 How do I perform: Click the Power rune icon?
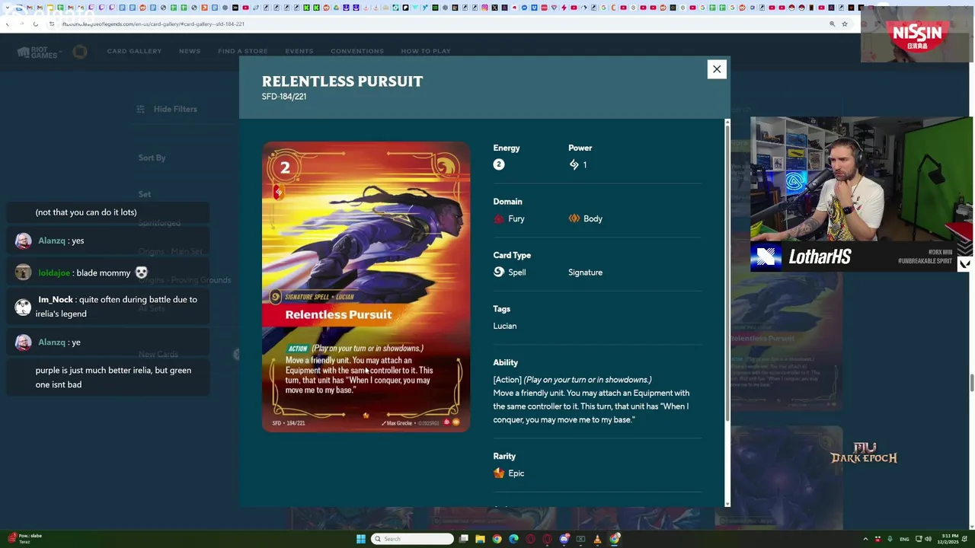(574, 164)
